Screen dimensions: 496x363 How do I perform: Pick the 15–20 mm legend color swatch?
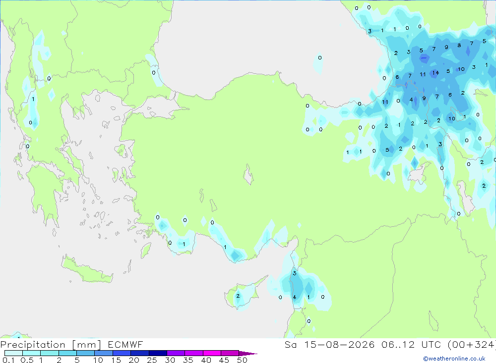(x=122, y=353)
